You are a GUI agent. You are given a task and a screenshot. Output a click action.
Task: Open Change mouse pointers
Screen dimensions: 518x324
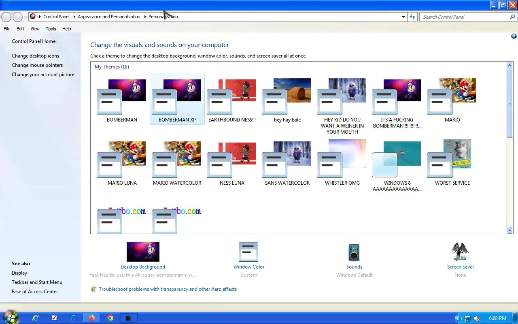[37, 65]
